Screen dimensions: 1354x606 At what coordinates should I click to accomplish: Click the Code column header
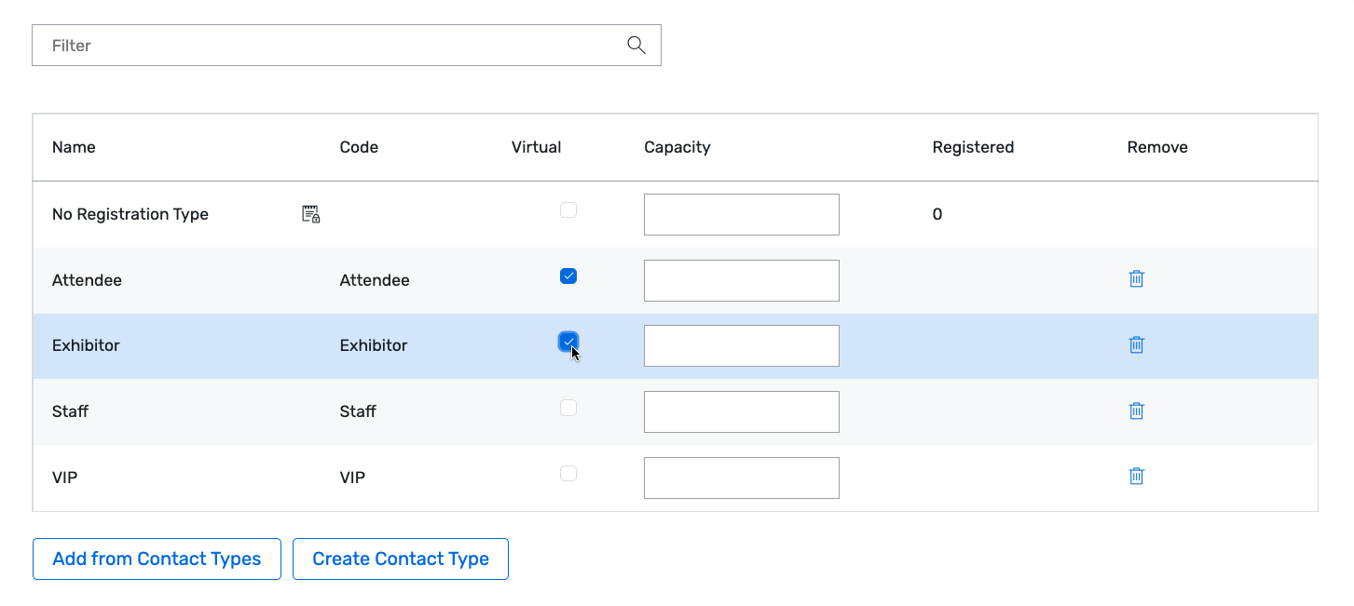pyautogui.click(x=359, y=147)
